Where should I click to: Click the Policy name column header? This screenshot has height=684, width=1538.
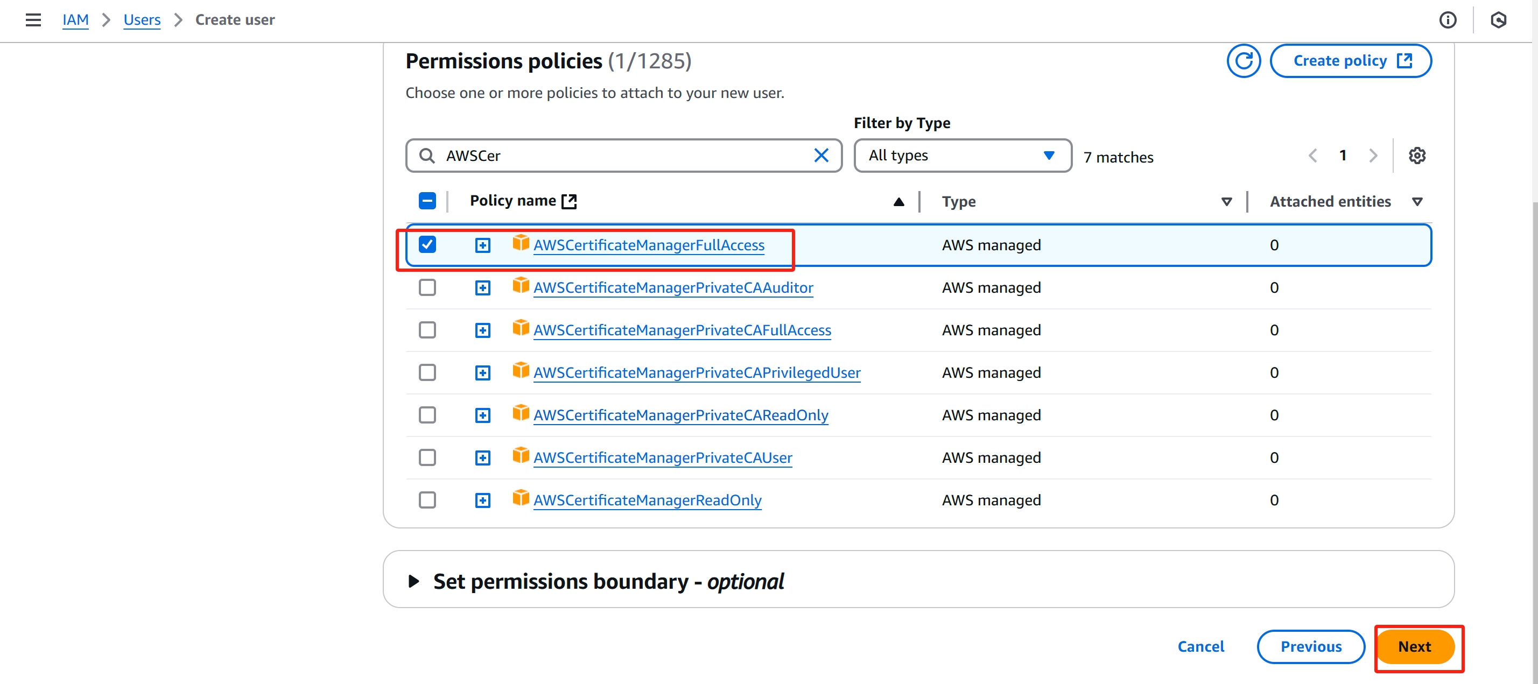click(x=513, y=201)
